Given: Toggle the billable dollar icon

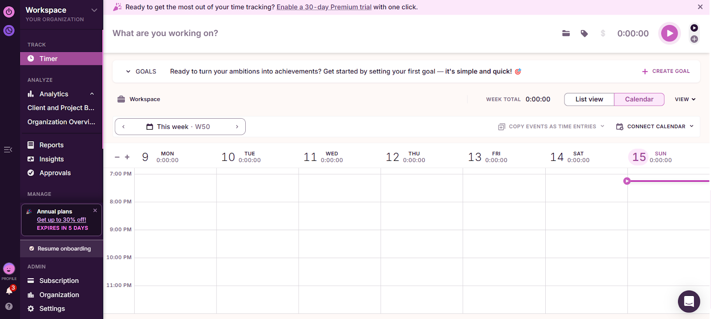Looking at the screenshot, I should [x=603, y=33].
